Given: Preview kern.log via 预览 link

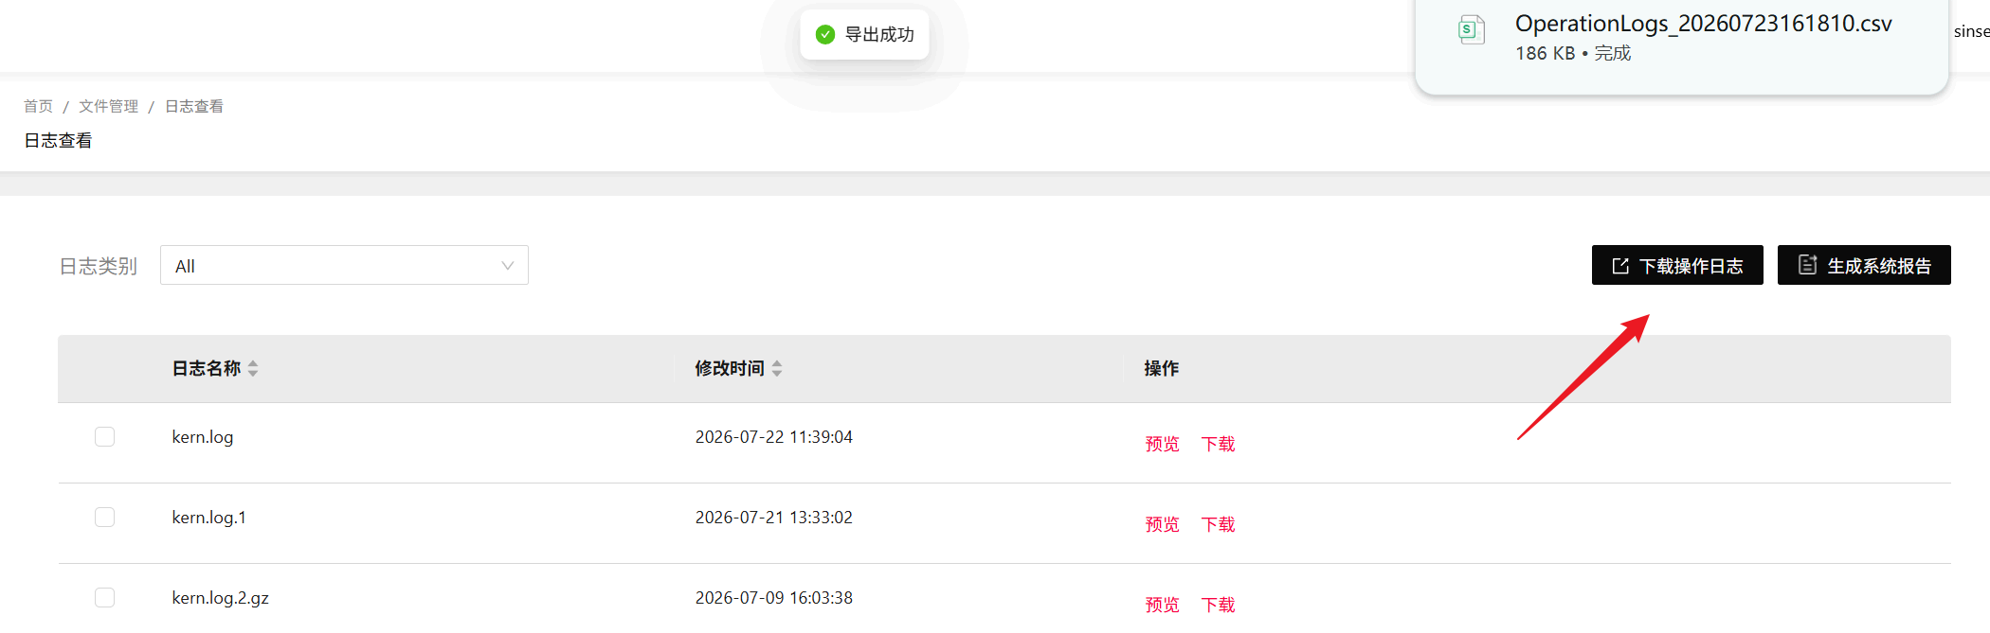Looking at the screenshot, I should coord(1162,444).
